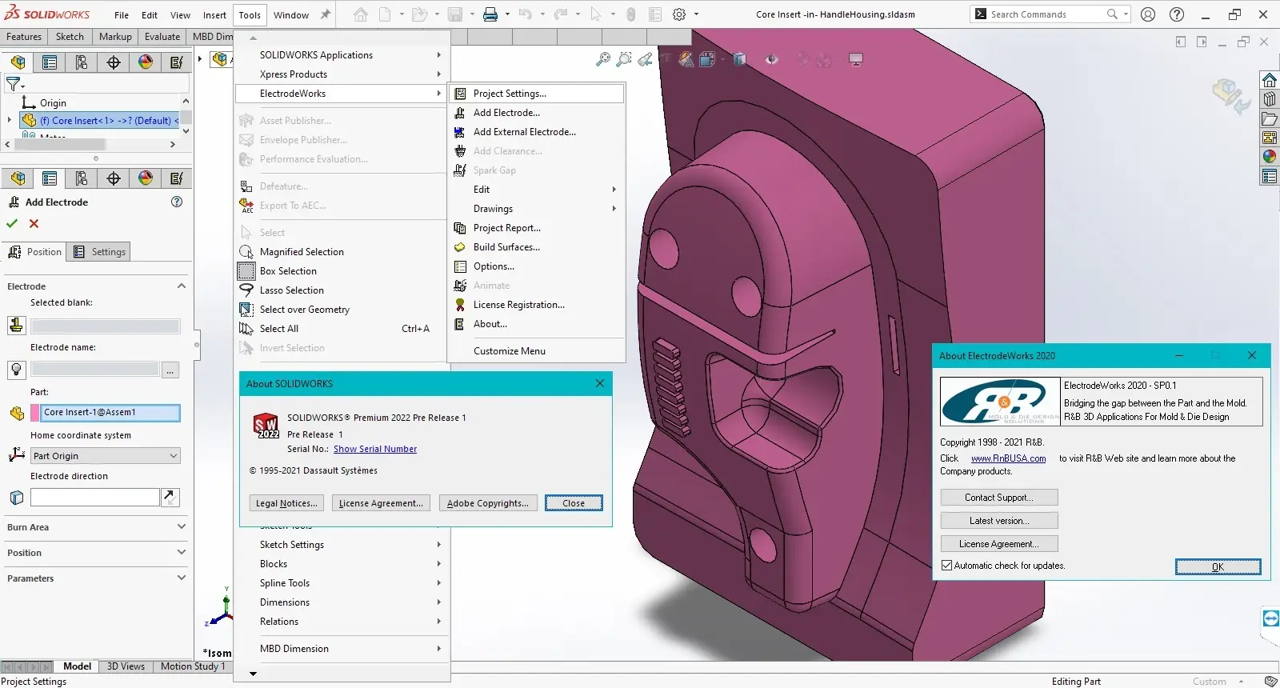Pin the menu bar pushpin
Image resolution: width=1280 pixels, height=688 pixels.
(x=326, y=14)
